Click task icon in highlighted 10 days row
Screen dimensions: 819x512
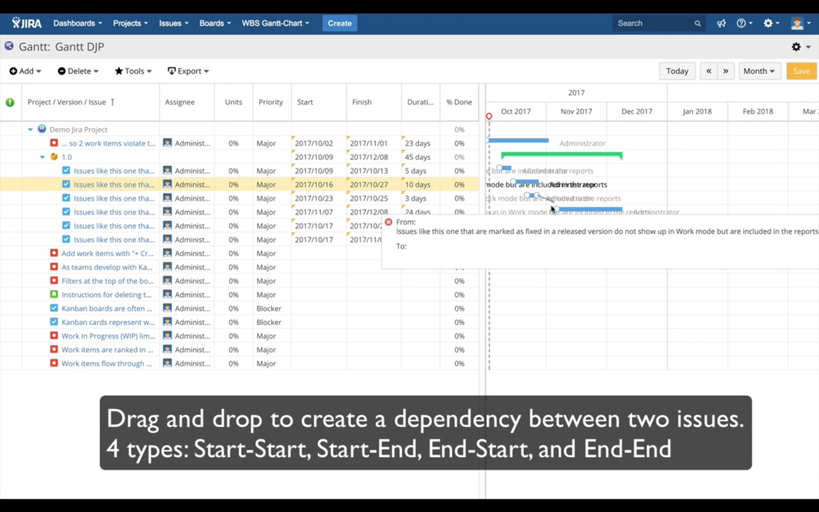[x=66, y=184]
